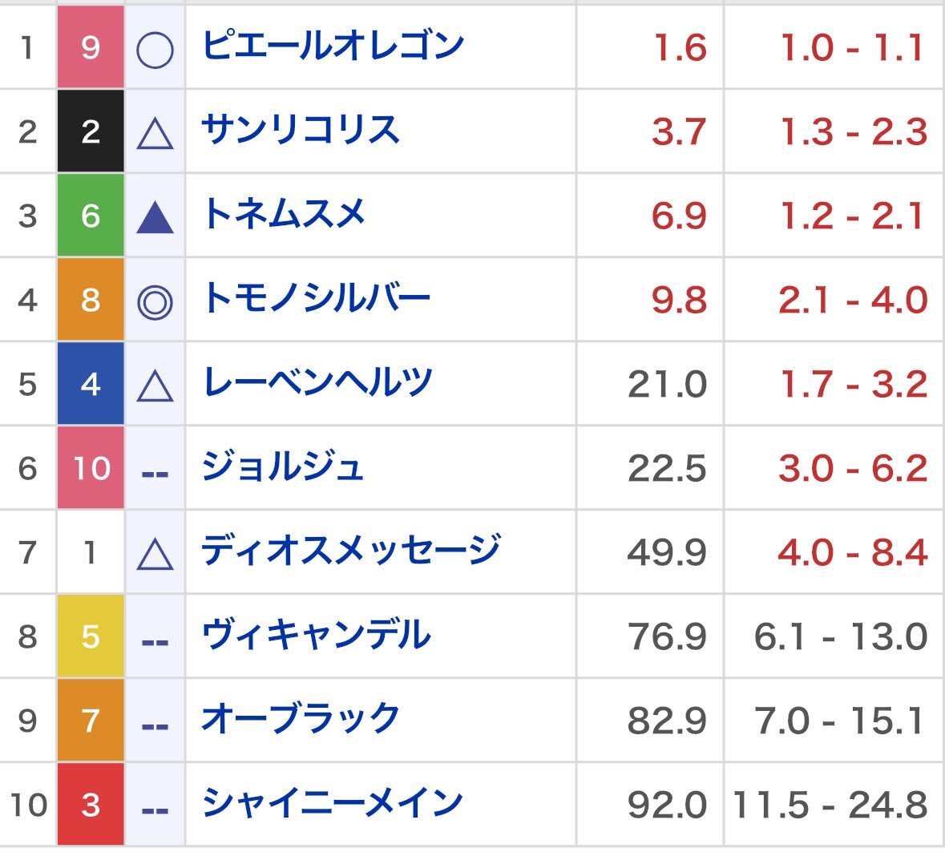Click the circle mark beside ピエールオレゴン

(155, 50)
